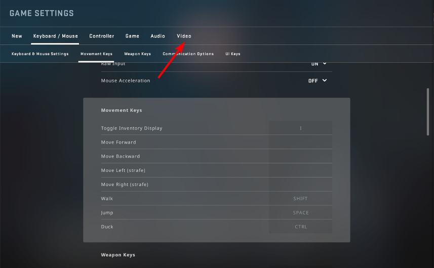Image resolution: width=434 pixels, height=268 pixels.
Task: Click the Move Backward label
Action: (121, 156)
